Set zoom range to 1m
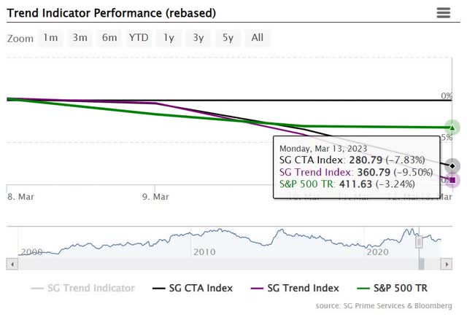The image size is (467, 317). click(x=50, y=37)
